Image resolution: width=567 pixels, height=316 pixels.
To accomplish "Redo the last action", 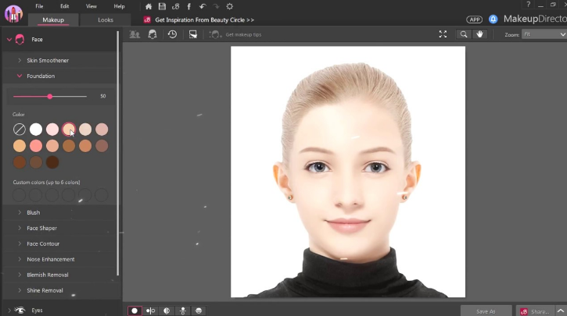I will [216, 6].
